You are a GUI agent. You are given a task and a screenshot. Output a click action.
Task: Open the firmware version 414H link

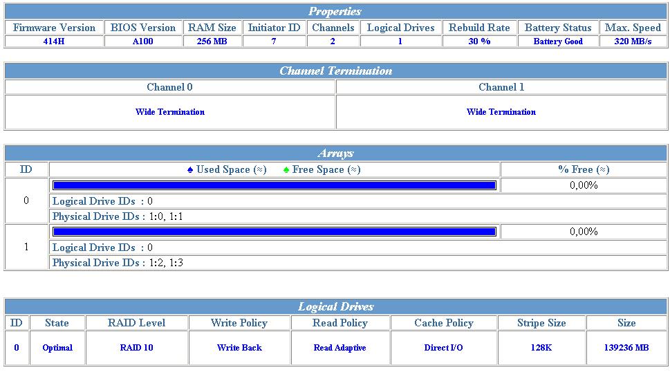pos(54,41)
